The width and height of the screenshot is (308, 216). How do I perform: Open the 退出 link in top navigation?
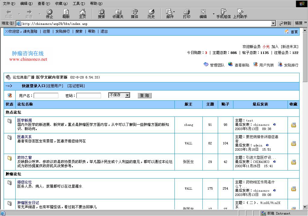point(104,31)
